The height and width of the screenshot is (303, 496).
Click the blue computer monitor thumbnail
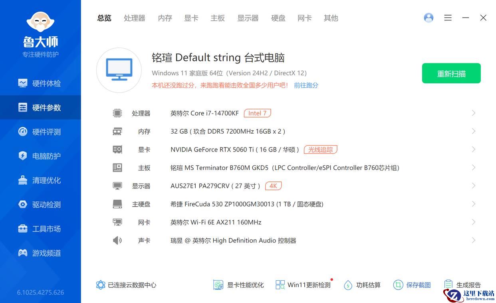pos(119,70)
